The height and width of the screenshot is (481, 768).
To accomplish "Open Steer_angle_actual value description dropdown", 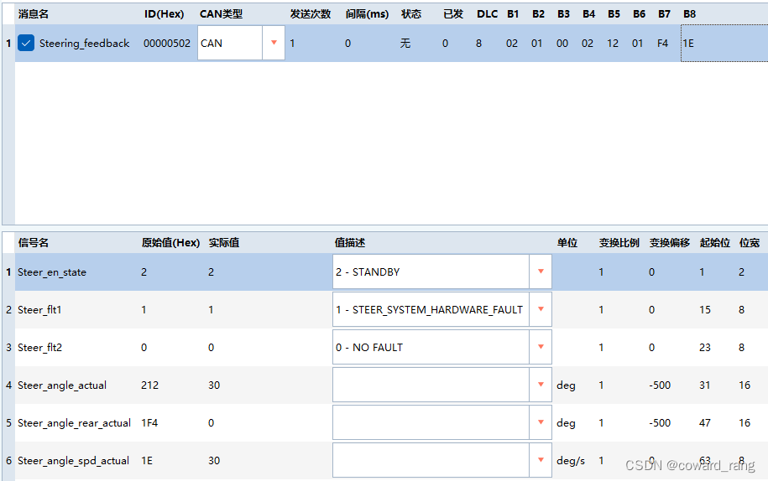I will click(541, 385).
